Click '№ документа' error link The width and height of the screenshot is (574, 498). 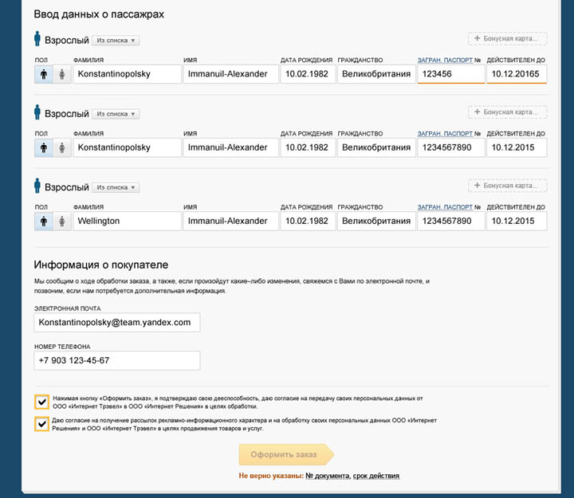(327, 476)
